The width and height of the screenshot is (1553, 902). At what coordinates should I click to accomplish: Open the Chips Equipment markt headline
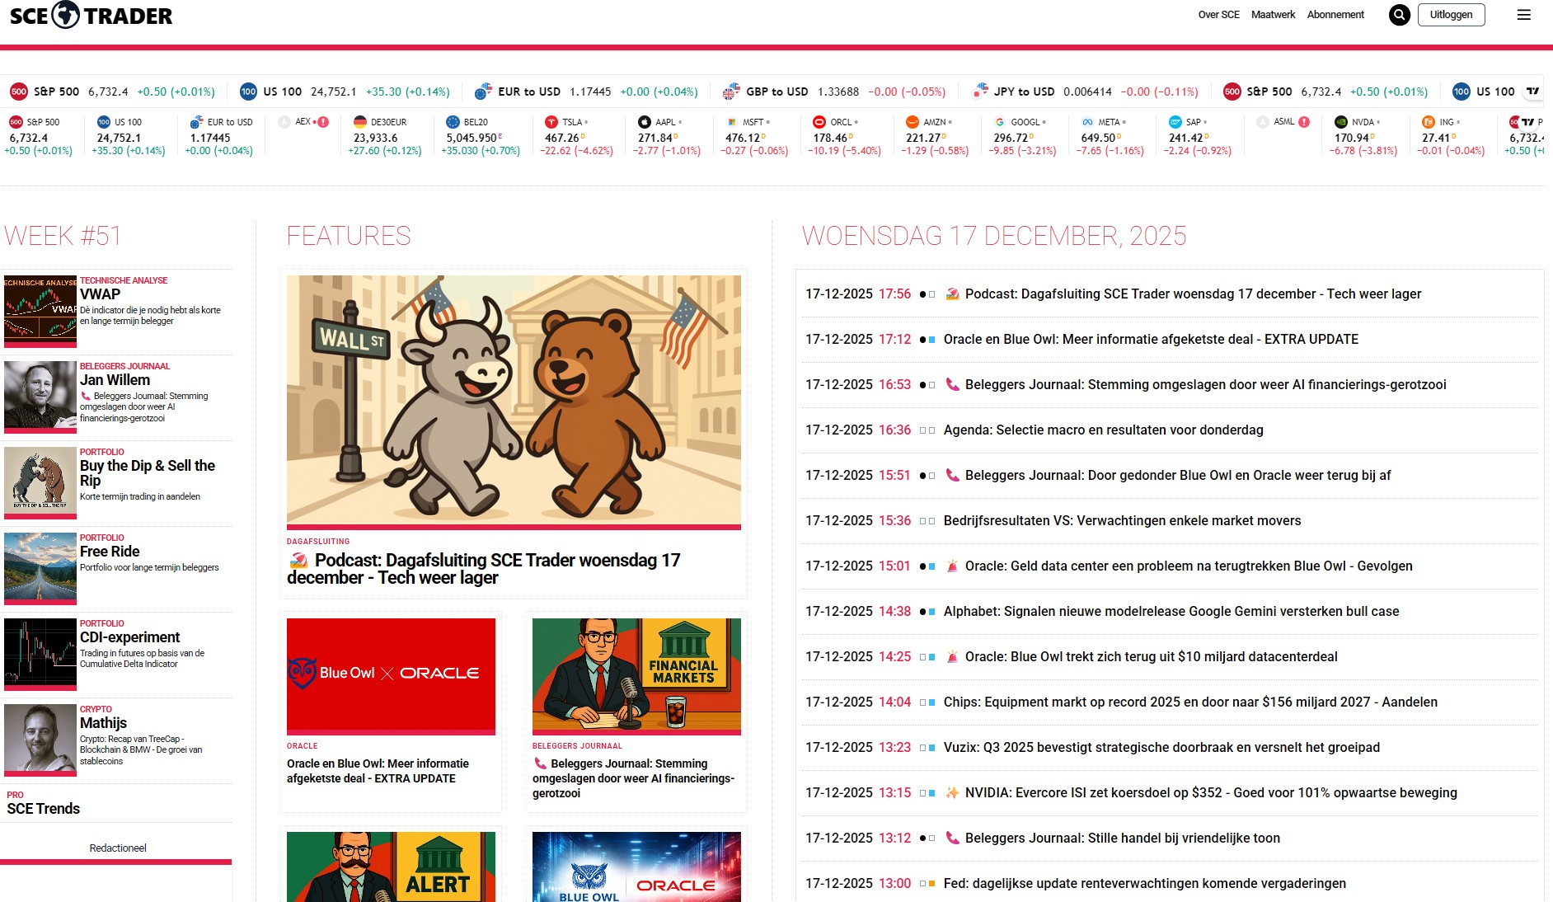tap(1190, 702)
